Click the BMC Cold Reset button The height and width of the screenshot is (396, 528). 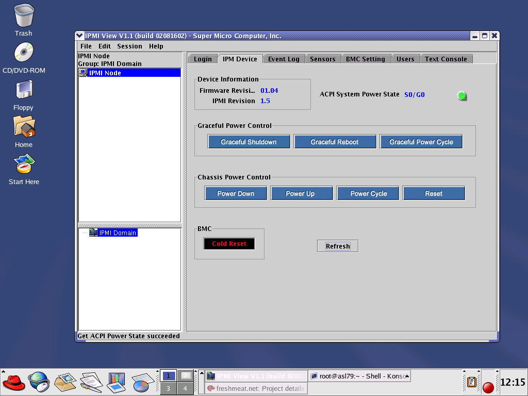pyautogui.click(x=229, y=243)
